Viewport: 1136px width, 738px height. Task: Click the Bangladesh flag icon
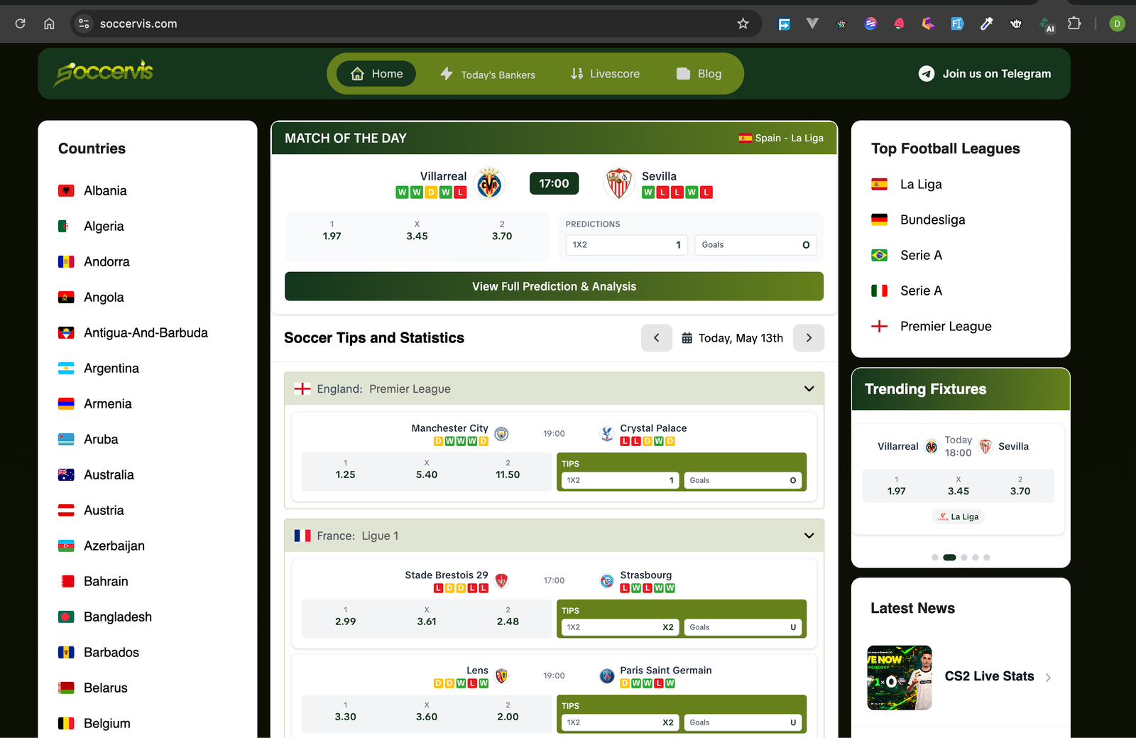coord(66,617)
